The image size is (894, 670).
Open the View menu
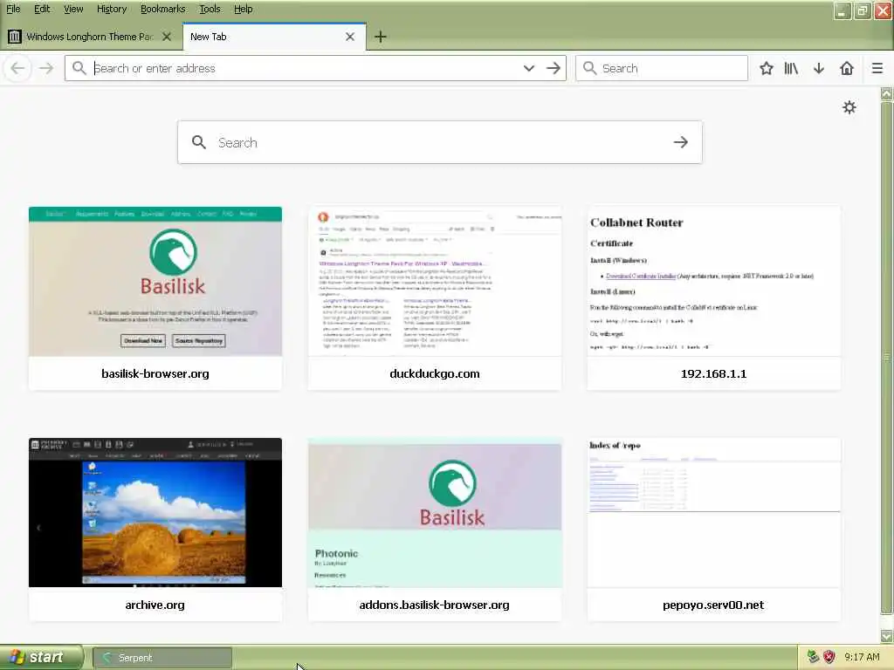[73, 9]
